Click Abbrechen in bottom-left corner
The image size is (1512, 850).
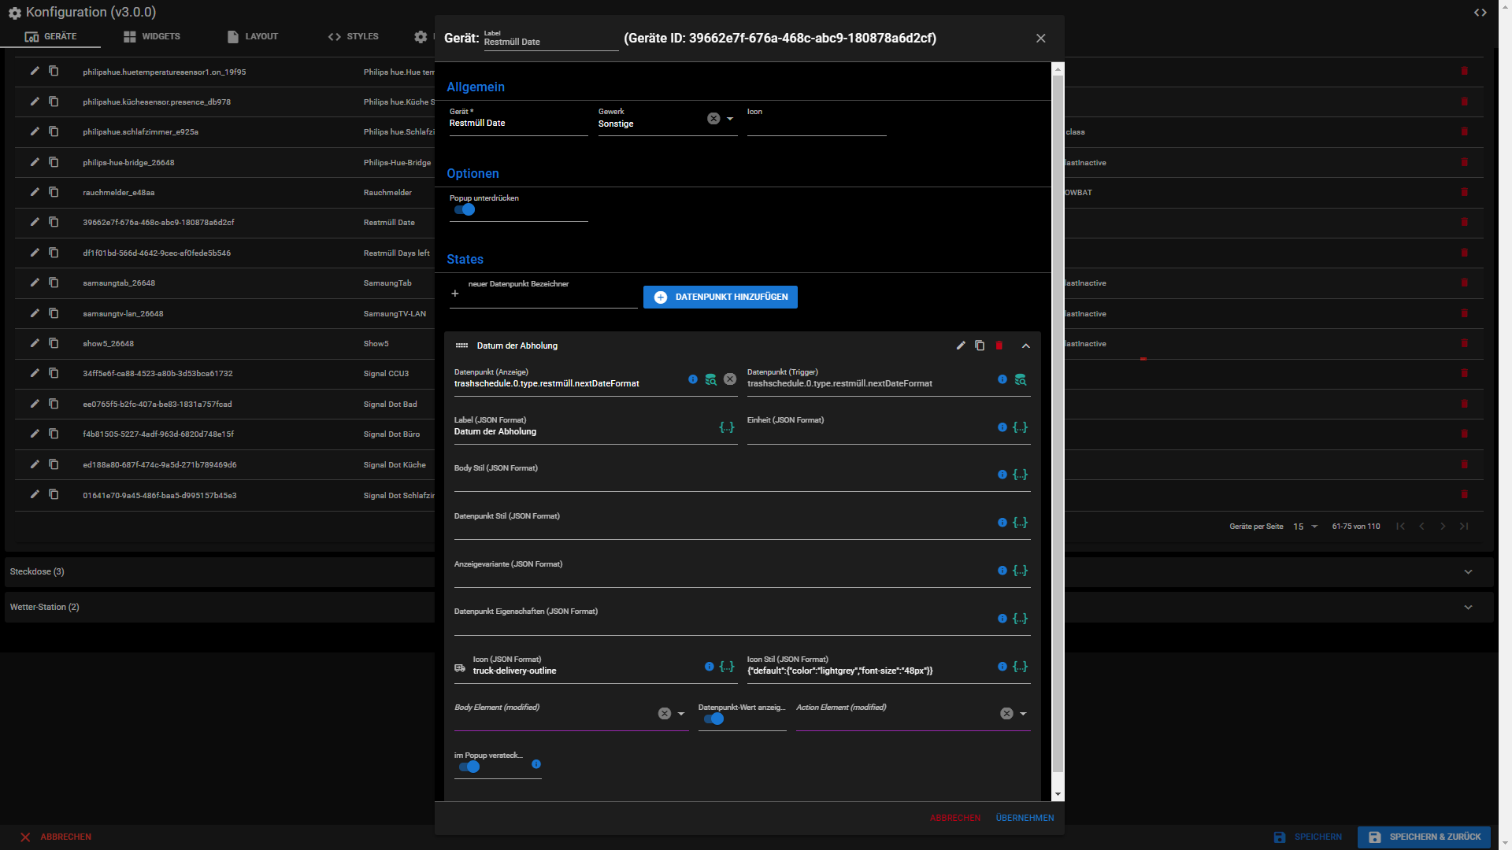[56, 837]
